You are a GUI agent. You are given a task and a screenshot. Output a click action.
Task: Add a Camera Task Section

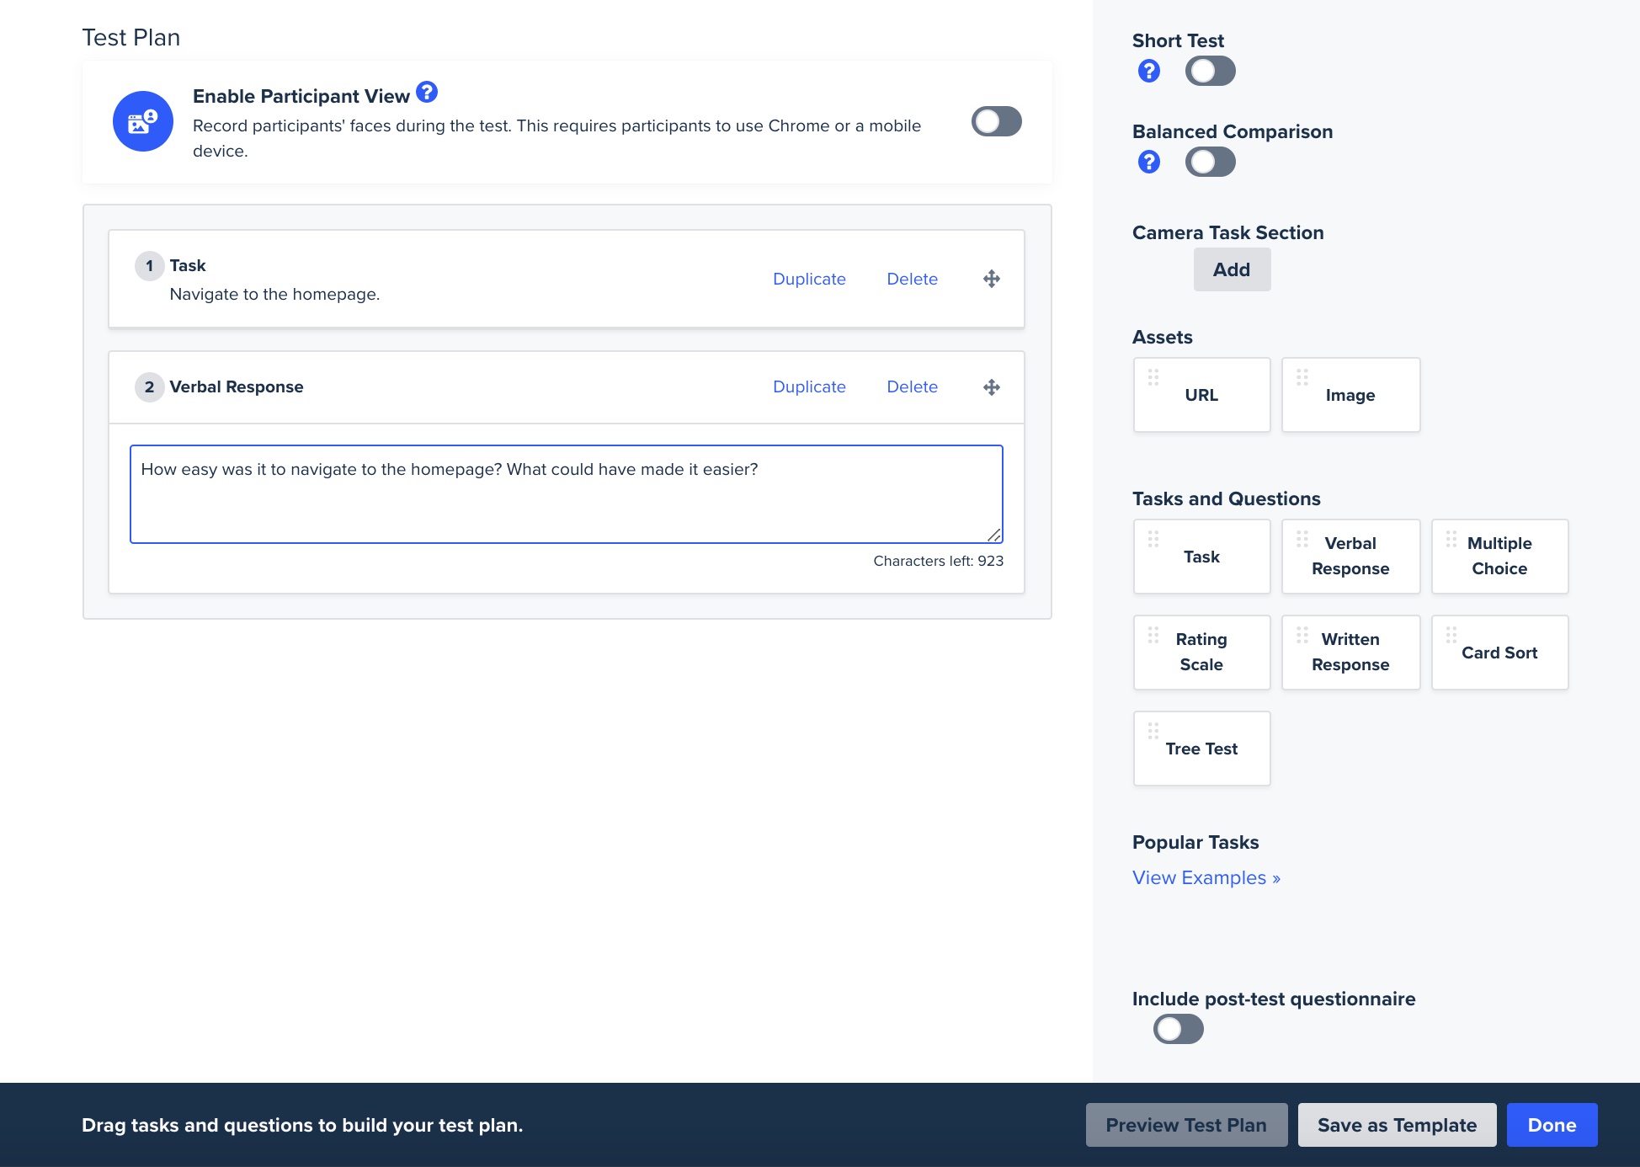(x=1232, y=269)
